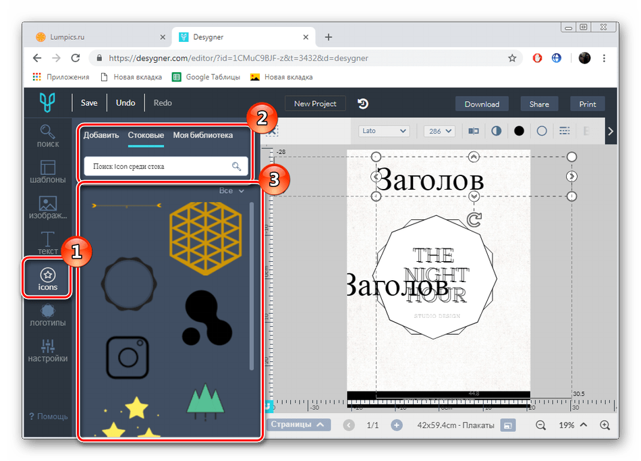Go back in browser history
This screenshot has height=461, width=641.
pyautogui.click(x=37, y=58)
